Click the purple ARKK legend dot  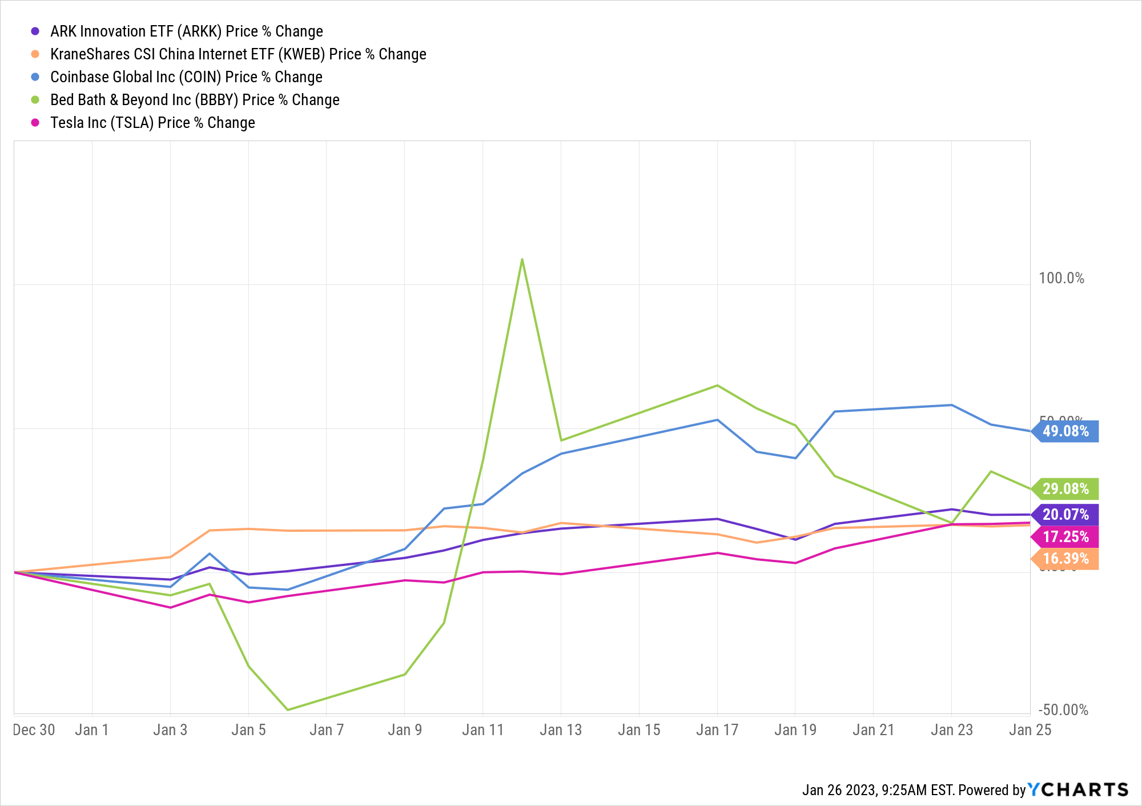(x=35, y=31)
